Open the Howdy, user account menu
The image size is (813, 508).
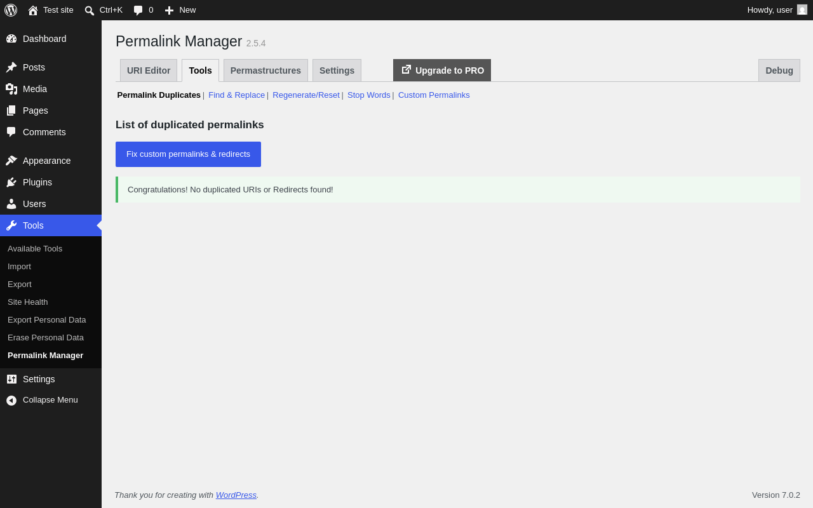pos(777,10)
